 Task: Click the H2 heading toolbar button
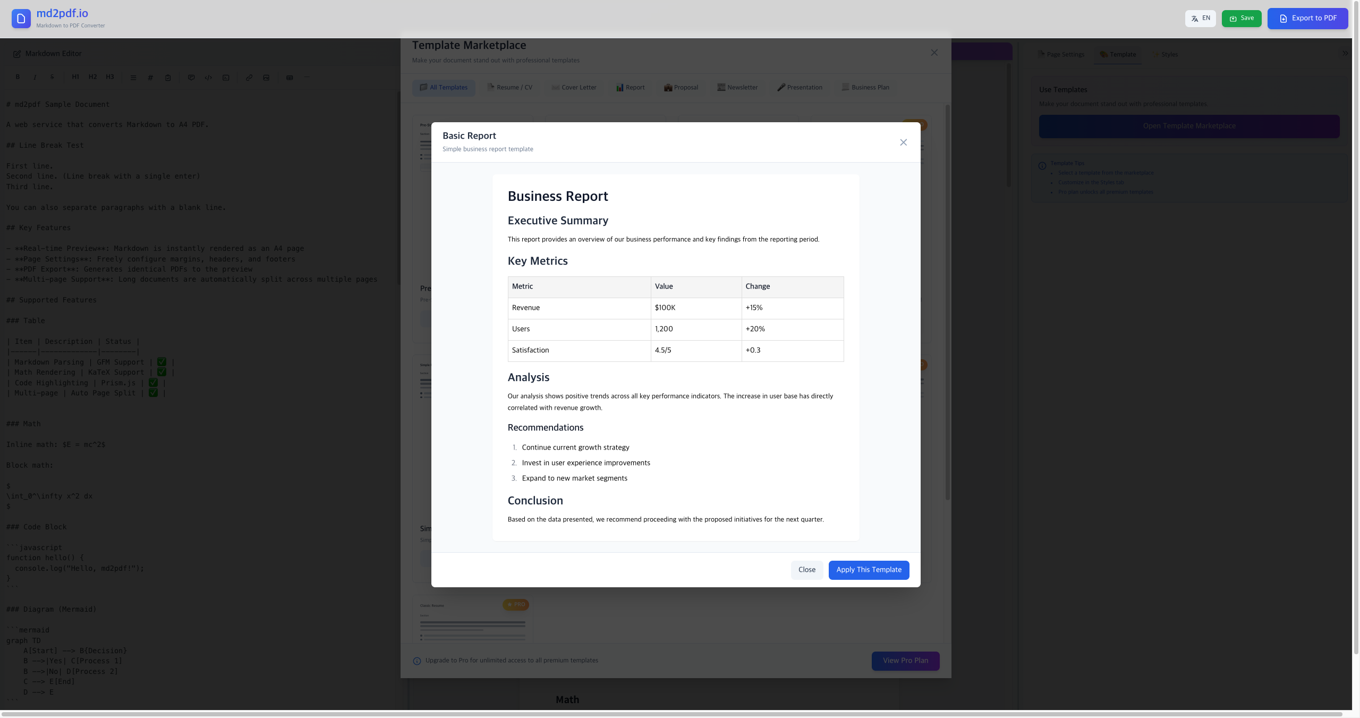[x=92, y=77]
